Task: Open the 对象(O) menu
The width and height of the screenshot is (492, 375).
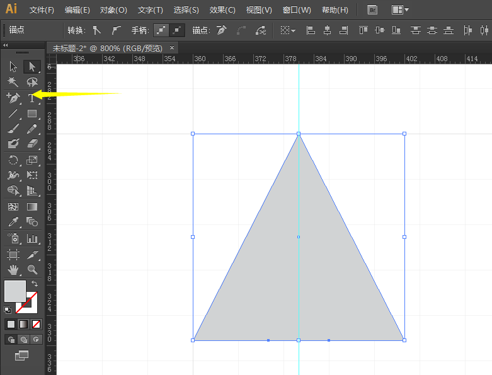Action: [113, 10]
